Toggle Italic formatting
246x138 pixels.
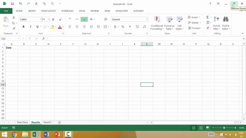tap(30, 27)
